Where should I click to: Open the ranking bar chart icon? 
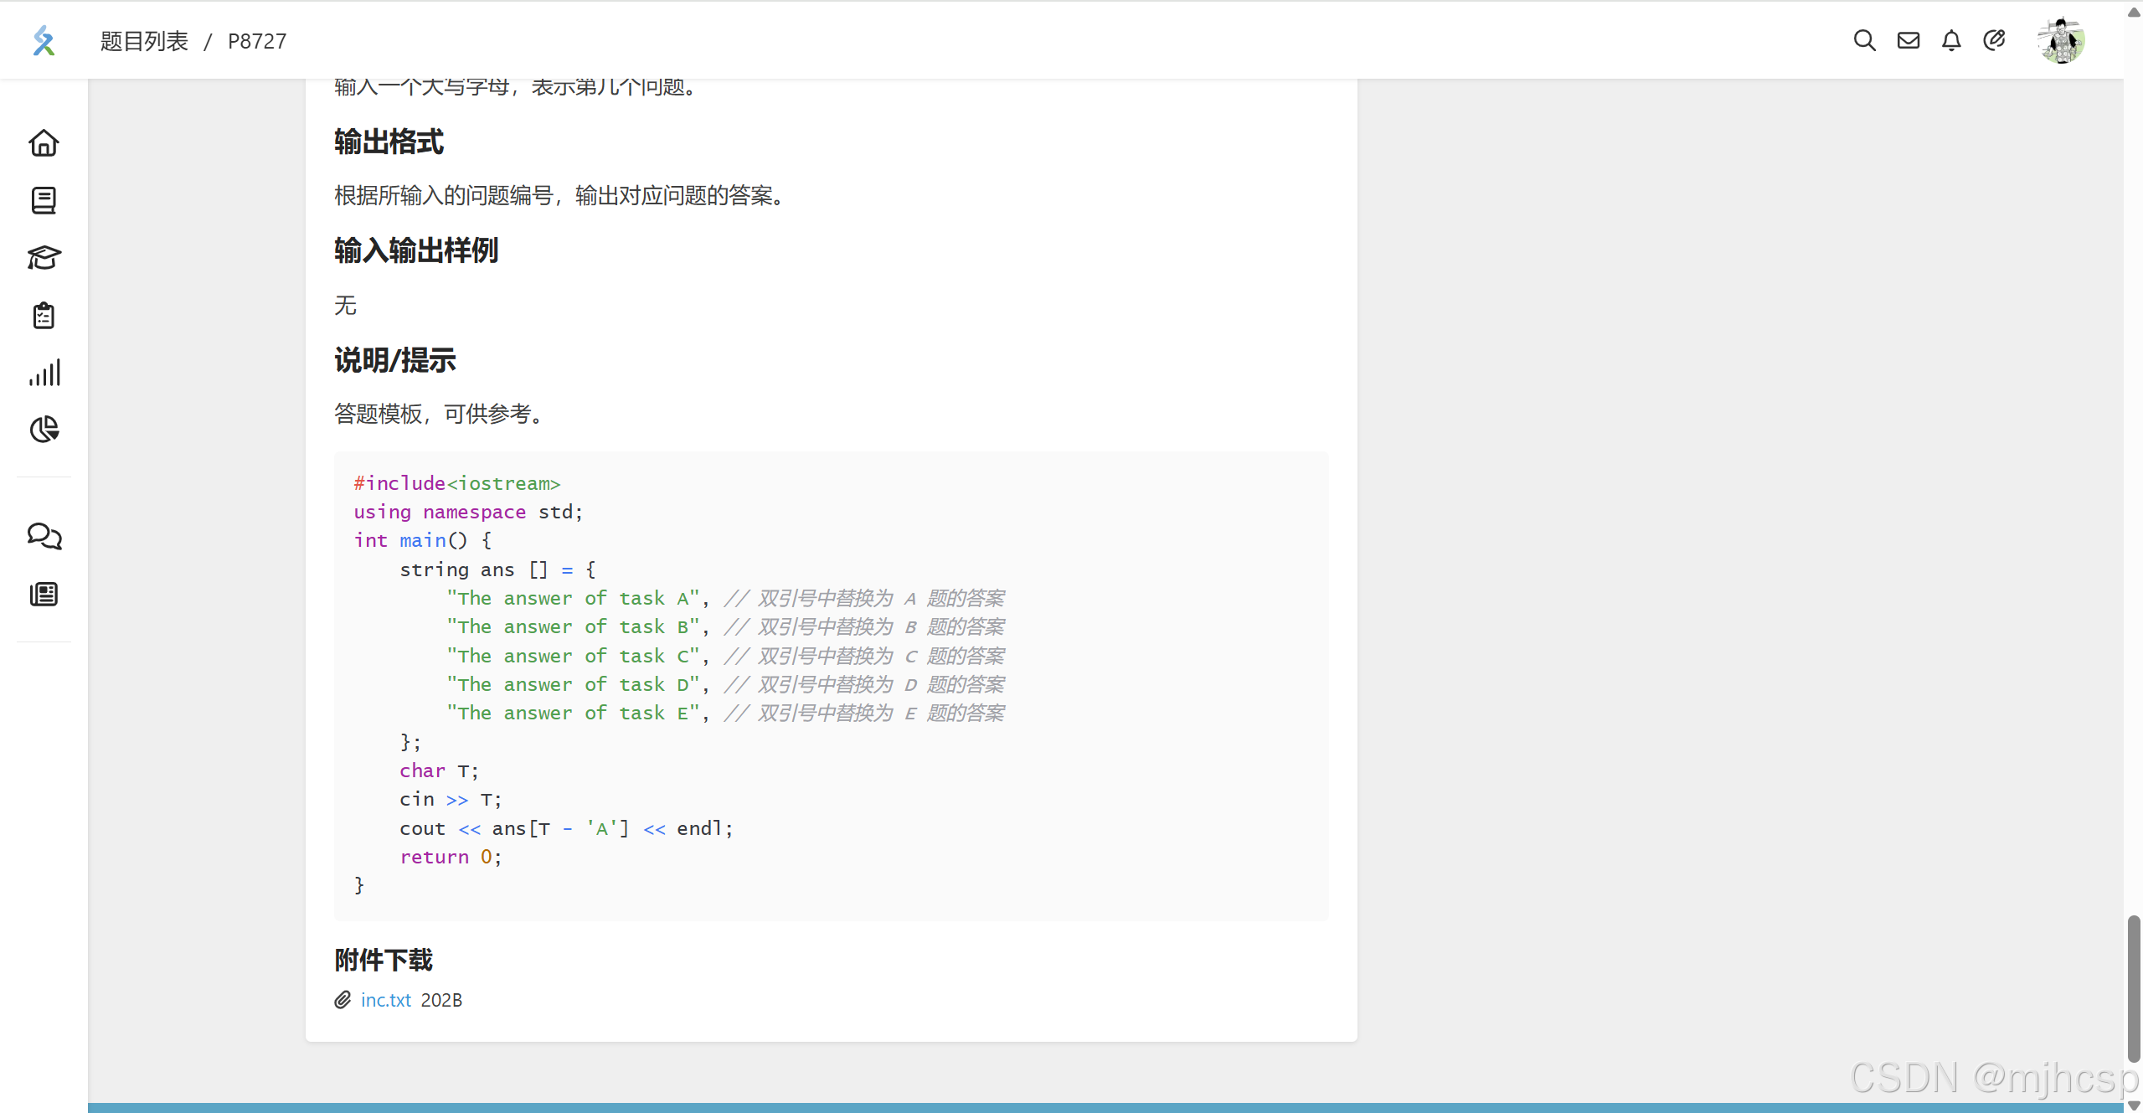(x=44, y=373)
